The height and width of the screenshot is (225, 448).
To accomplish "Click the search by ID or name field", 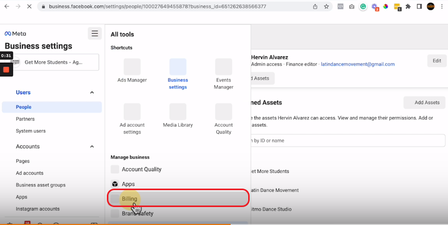I will click(348, 140).
